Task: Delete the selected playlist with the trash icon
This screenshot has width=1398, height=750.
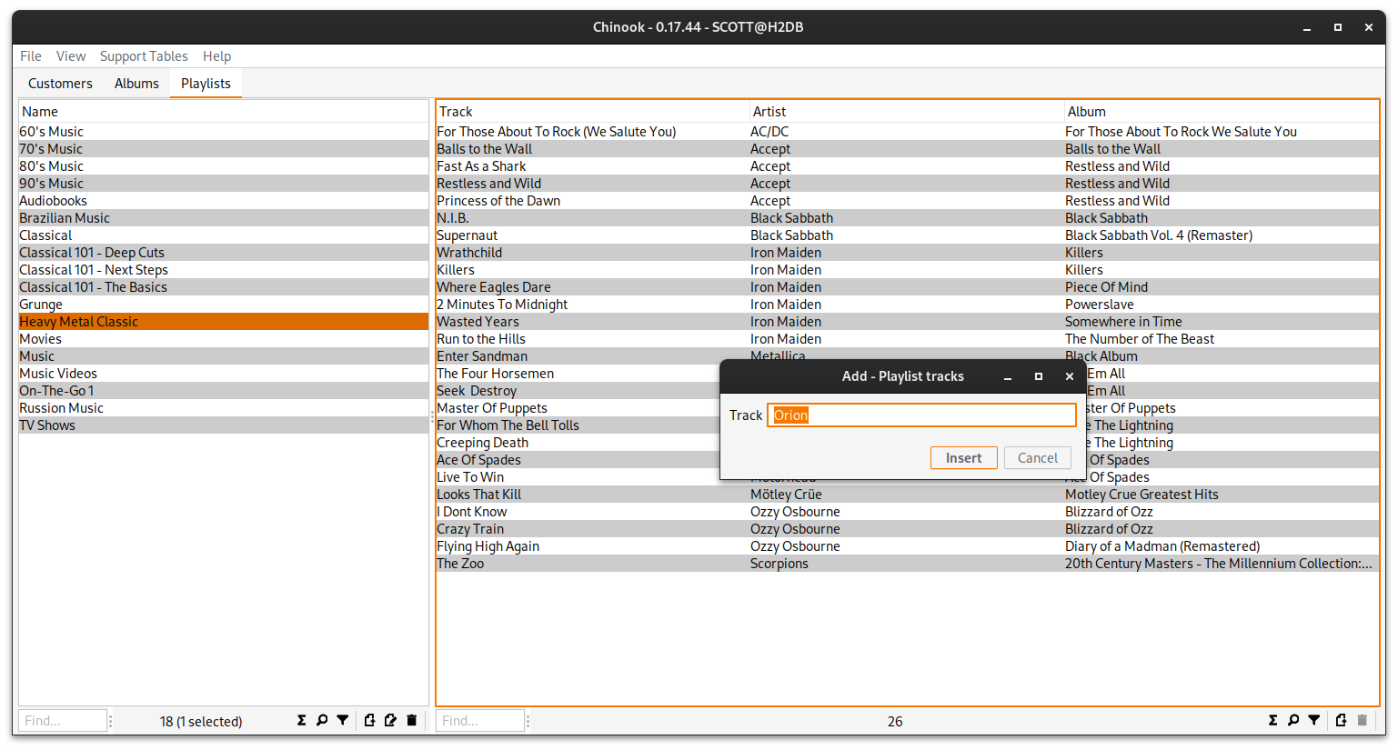Action: click(x=412, y=720)
